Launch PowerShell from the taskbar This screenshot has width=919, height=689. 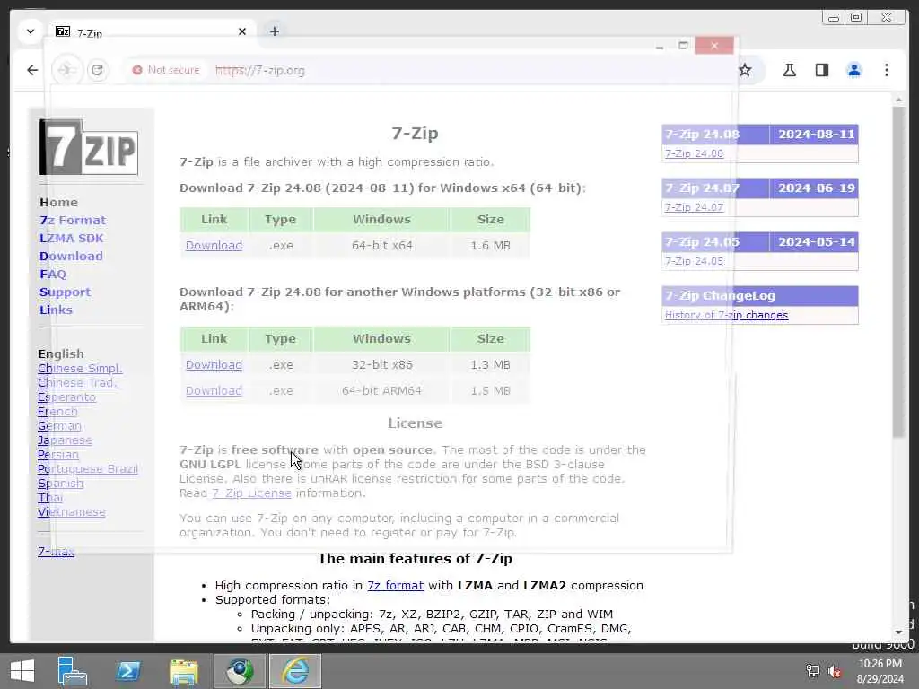click(x=127, y=671)
